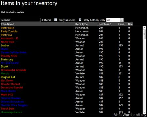The height and width of the screenshot is (117, 147).
Task: Click Have value 179 in Shutter View Goggles row
Action: click(x=121, y=105)
